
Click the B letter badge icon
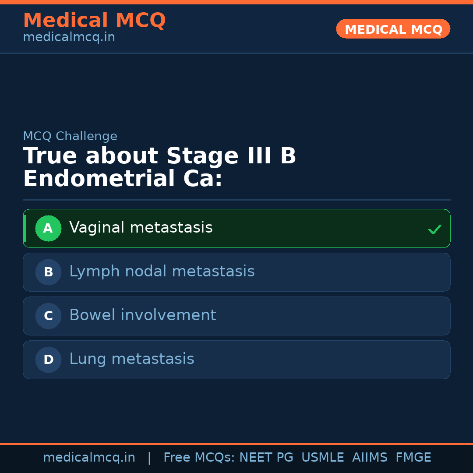[x=48, y=272]
